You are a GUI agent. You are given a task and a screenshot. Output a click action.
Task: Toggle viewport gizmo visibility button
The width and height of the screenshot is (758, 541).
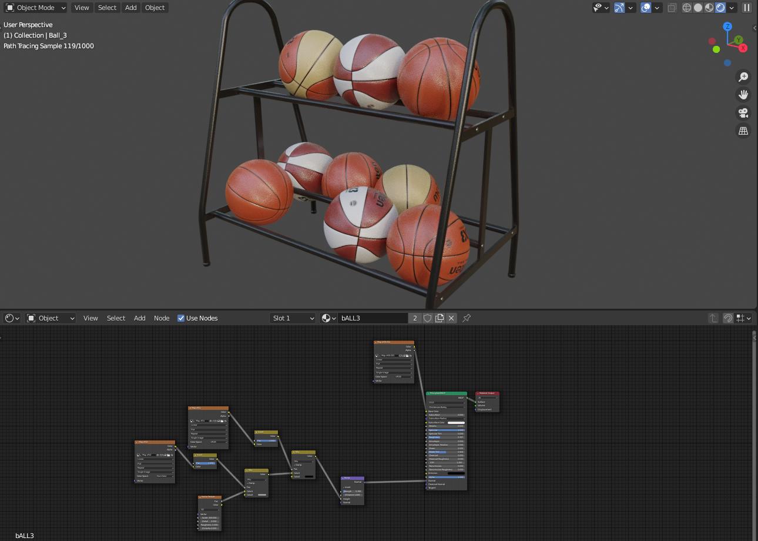click(619, 8)
